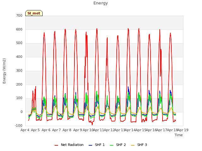Click the red Net Radiation legend swatch

click(x=56, y=145)
